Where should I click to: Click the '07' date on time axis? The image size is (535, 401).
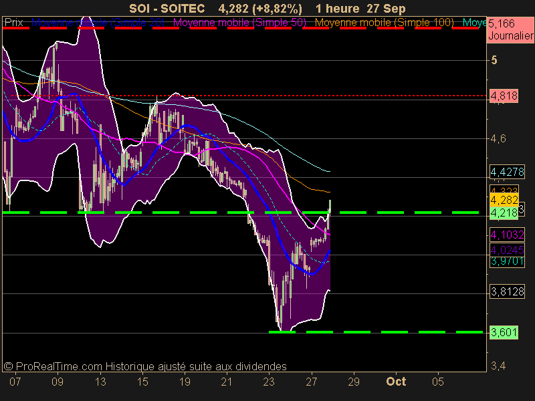pos(15,382)
